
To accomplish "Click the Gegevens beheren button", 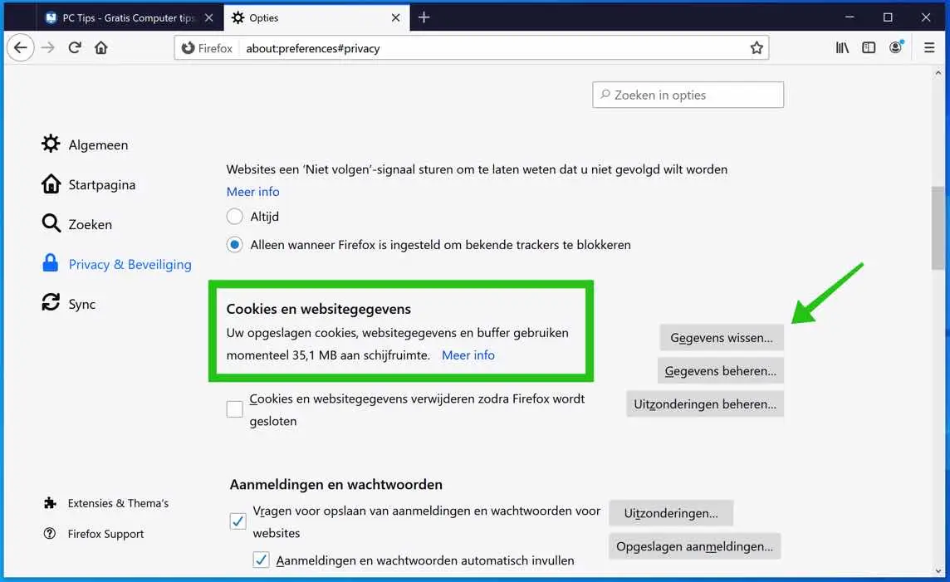I will (720, 370).
